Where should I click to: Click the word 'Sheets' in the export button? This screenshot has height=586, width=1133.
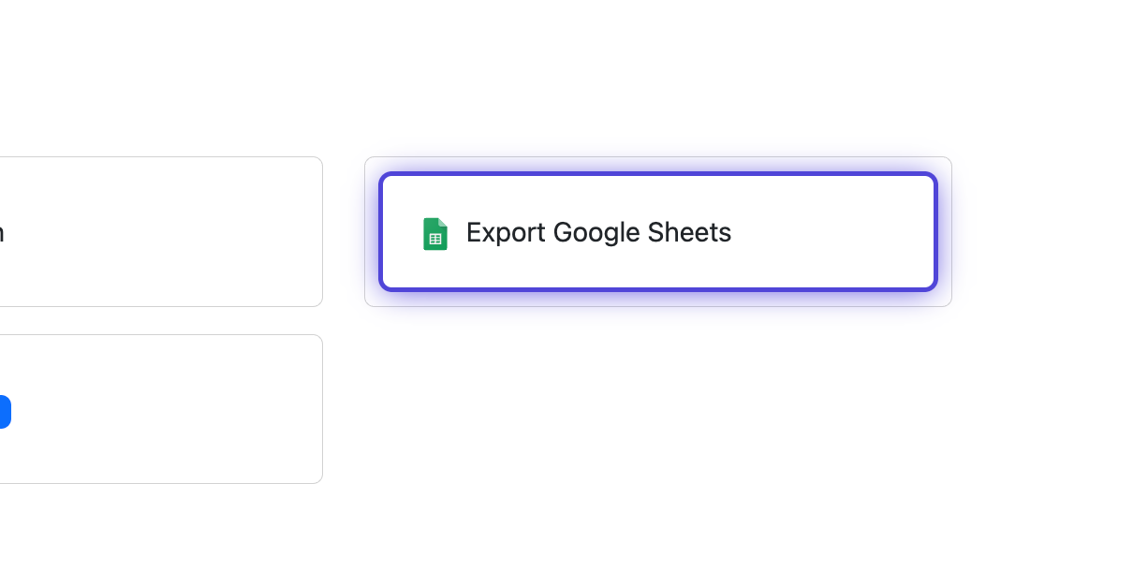coord(693,232)
